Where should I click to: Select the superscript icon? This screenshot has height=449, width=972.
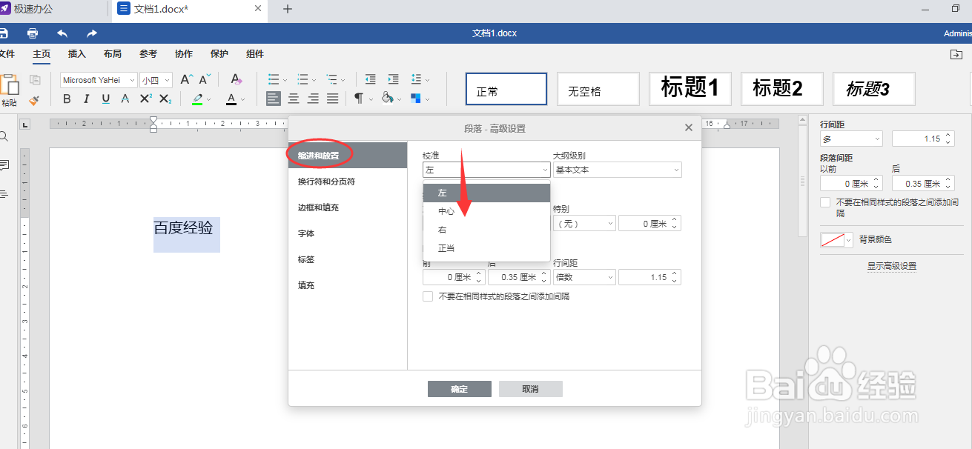[145, 98]
